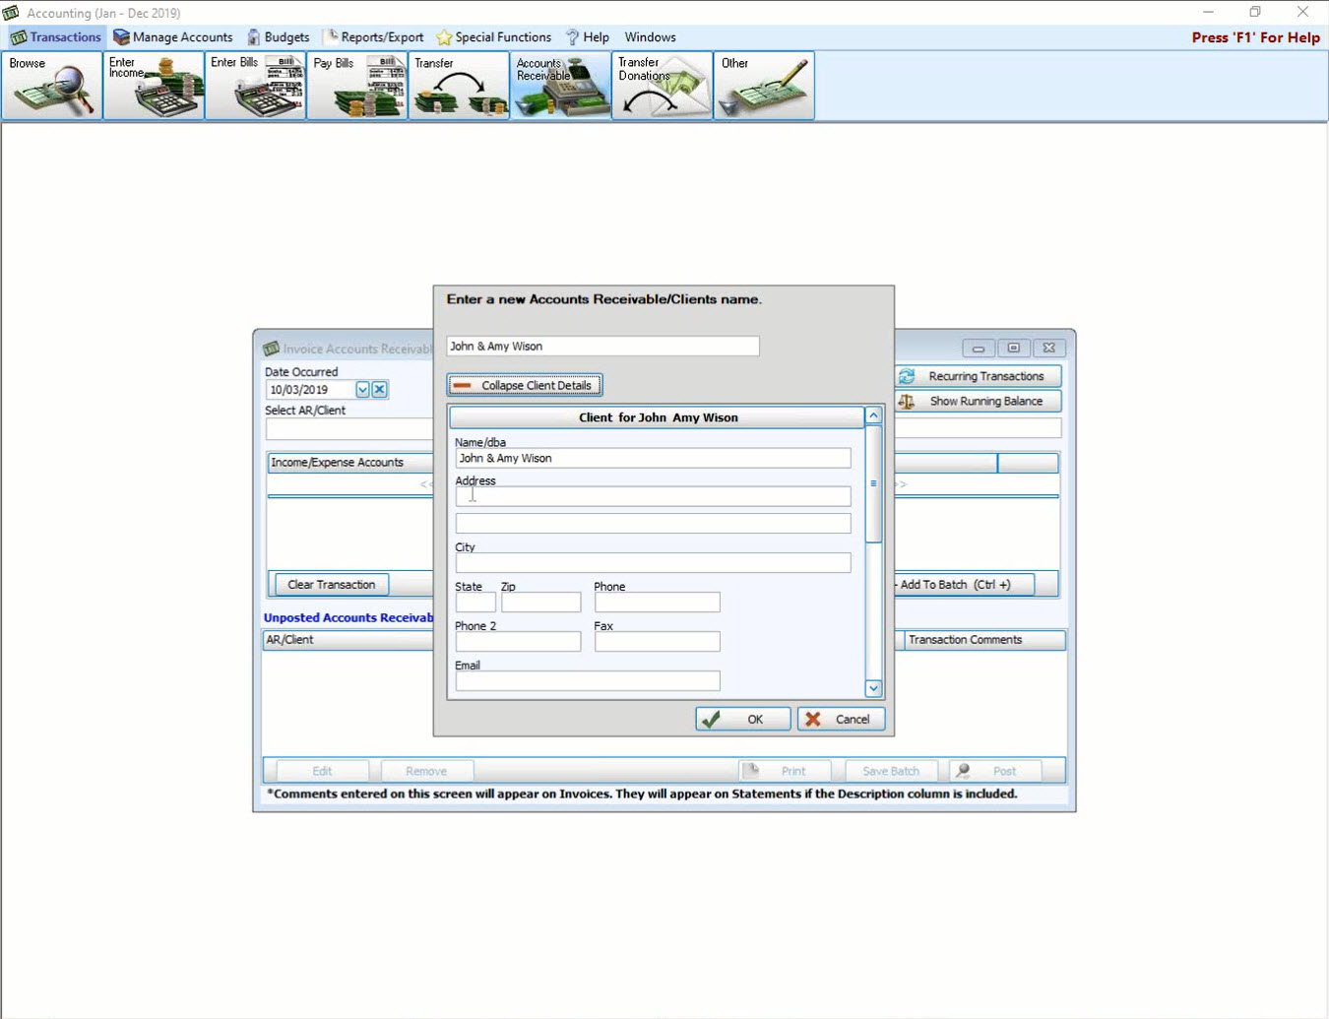Image resolution: width=1329 pixels, height=1019 pixels.
Task: Open the Transfer tool
Action: pos(458,85)
